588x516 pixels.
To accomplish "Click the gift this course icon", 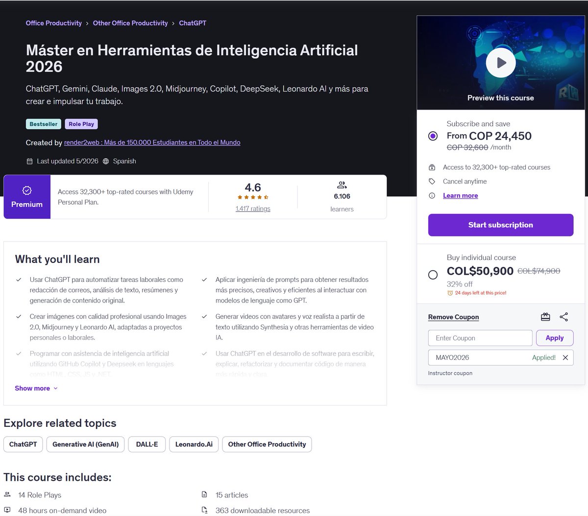I will point(545,317).
